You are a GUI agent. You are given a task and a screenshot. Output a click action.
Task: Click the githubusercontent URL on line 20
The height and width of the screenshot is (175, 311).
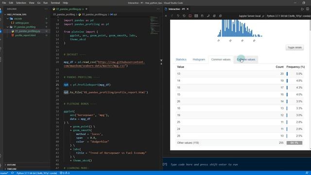point(104,64)
